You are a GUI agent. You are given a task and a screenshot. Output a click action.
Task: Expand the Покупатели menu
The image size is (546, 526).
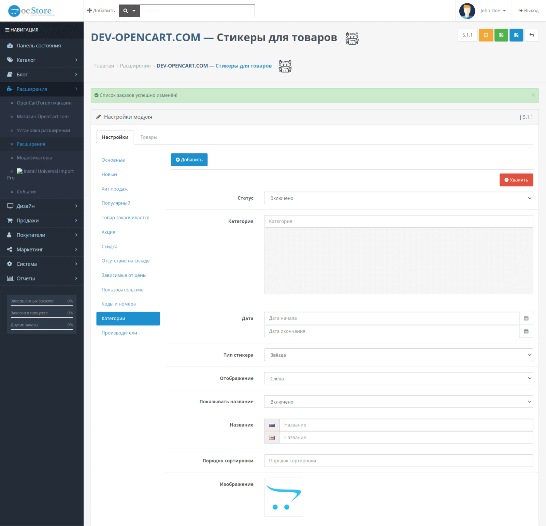(42, 235)
